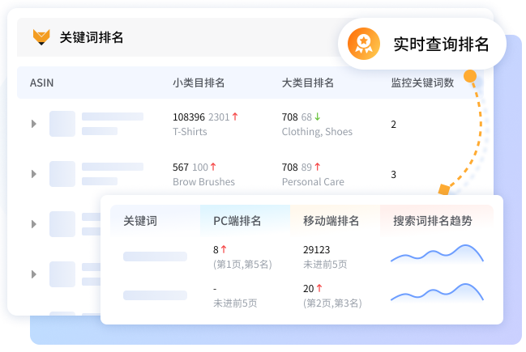The height and width of the screenshot is (352, 526).
Task: Click the green down arrow beside 68
Action: (x=318, y=117)
